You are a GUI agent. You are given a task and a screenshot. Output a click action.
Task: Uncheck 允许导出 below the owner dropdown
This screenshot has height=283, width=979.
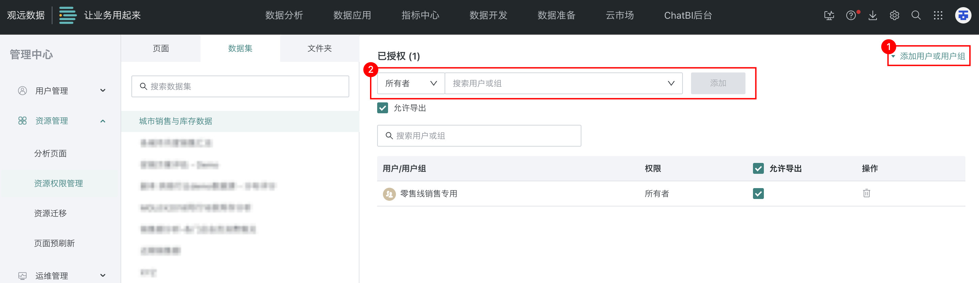pos(383,108)
